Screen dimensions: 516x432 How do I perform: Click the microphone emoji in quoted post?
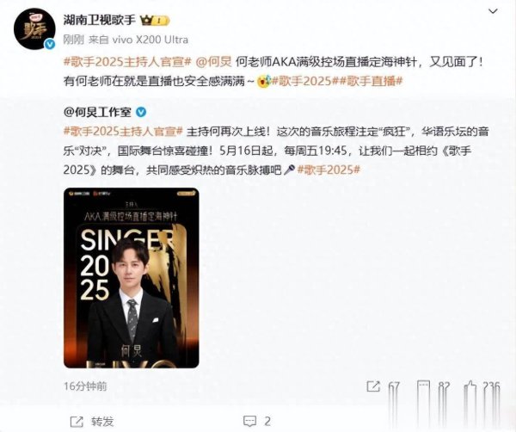pos(289,170)
